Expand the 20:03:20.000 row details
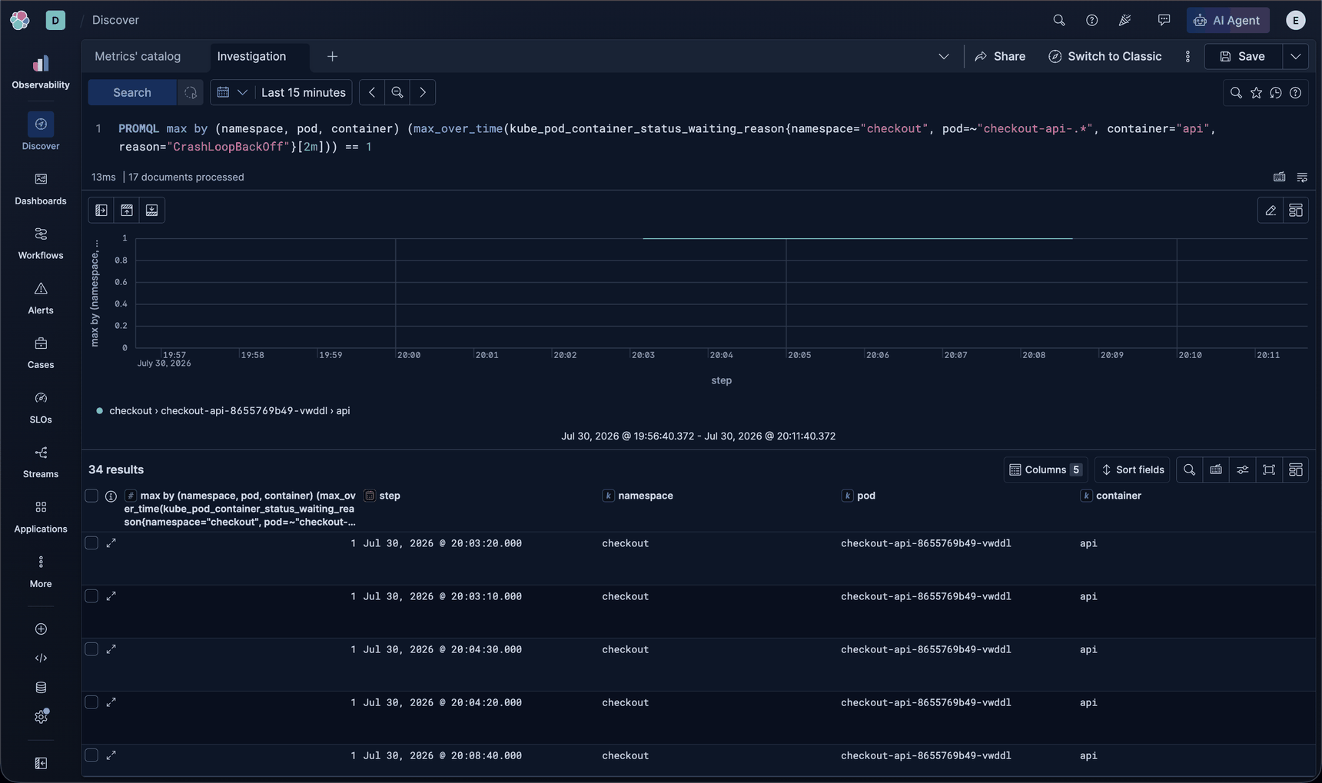 tap(111, 543)
